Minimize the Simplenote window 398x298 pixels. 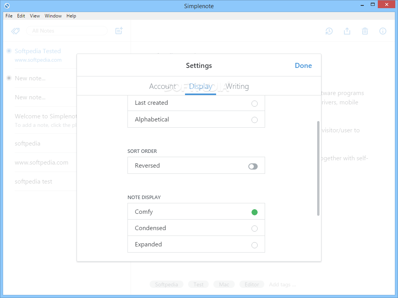[362, 5]
